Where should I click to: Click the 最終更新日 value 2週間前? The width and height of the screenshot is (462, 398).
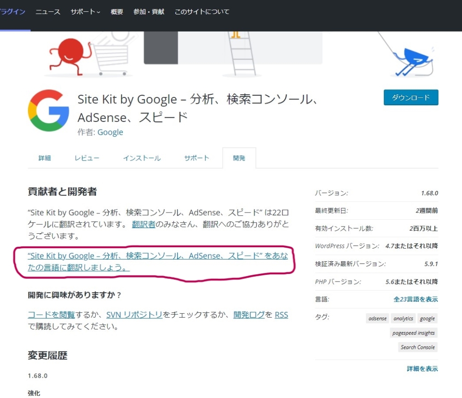click(427, 211)
